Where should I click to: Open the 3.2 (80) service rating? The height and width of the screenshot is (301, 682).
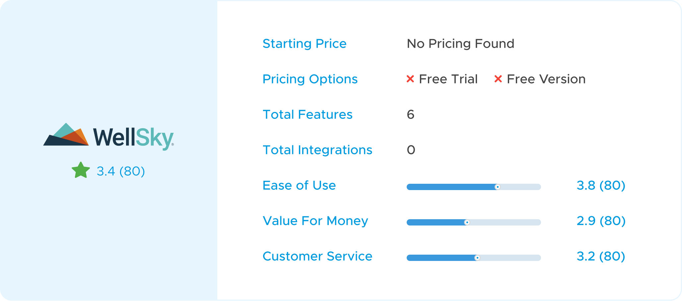601,256
